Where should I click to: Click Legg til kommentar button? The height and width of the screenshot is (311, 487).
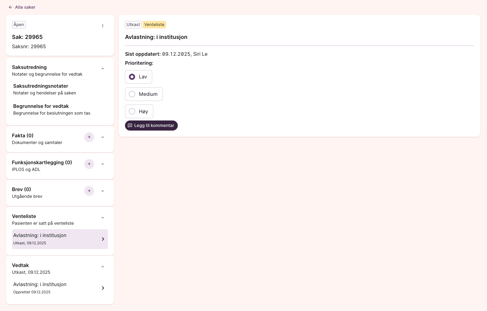point(151,126)
